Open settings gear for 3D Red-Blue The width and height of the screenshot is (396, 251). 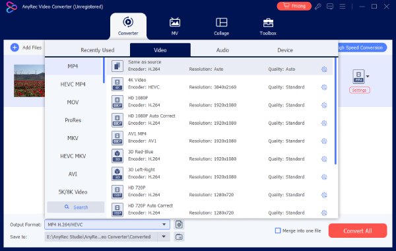point(324,159)
